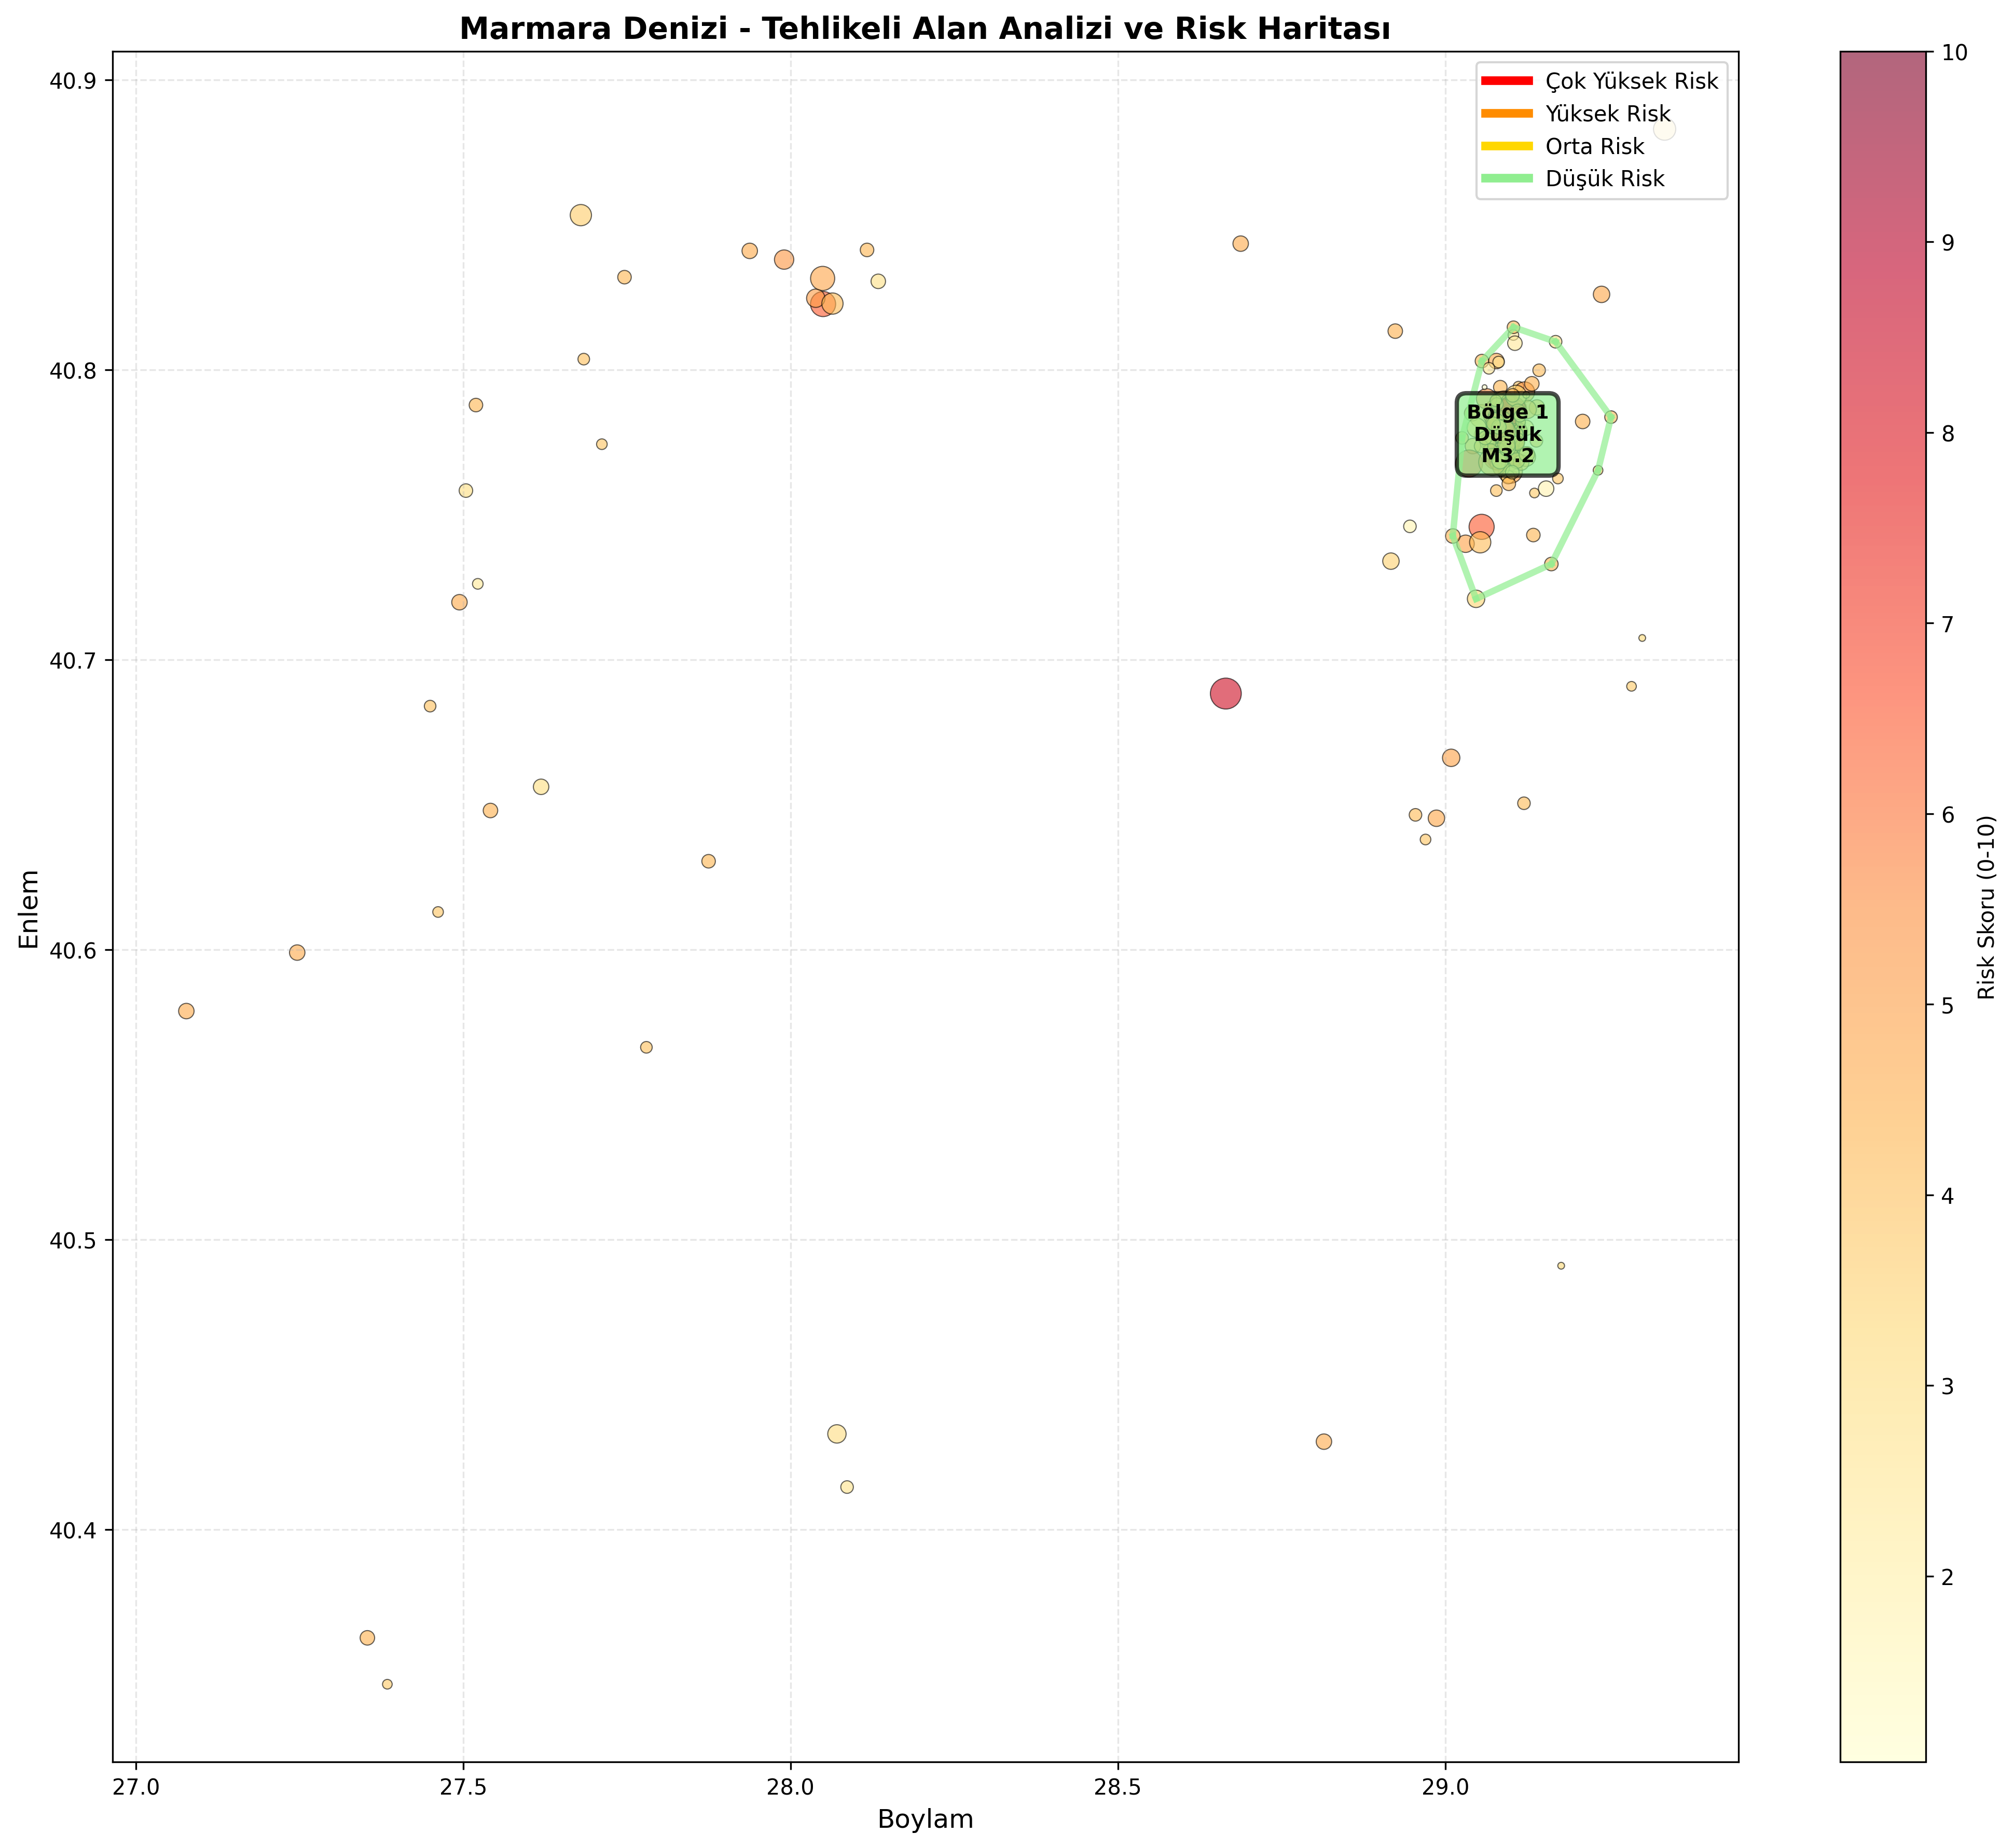Image resolution: width=2014 pixels, height=1848 pixels.
Task: Click the y-axis tick label "40.8"
Action: tap(72, 371)
